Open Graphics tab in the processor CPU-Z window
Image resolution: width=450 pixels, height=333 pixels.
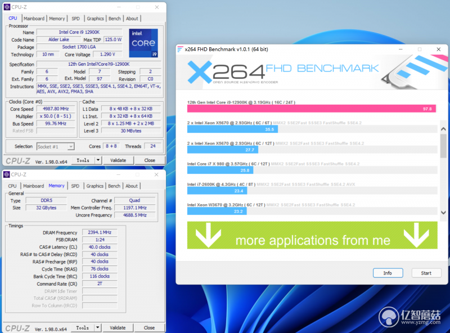click(95, 19)
